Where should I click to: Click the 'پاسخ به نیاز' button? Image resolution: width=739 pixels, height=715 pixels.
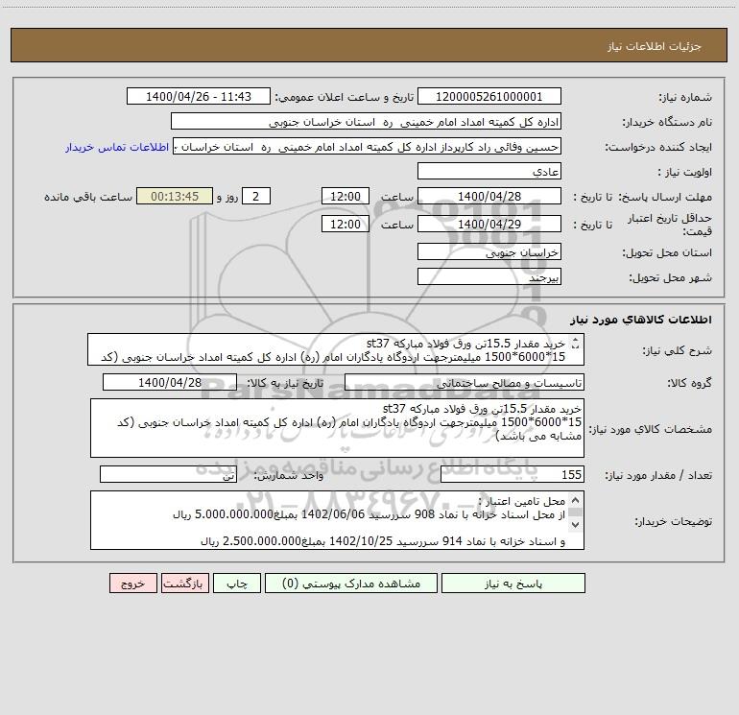click(513, 584)
